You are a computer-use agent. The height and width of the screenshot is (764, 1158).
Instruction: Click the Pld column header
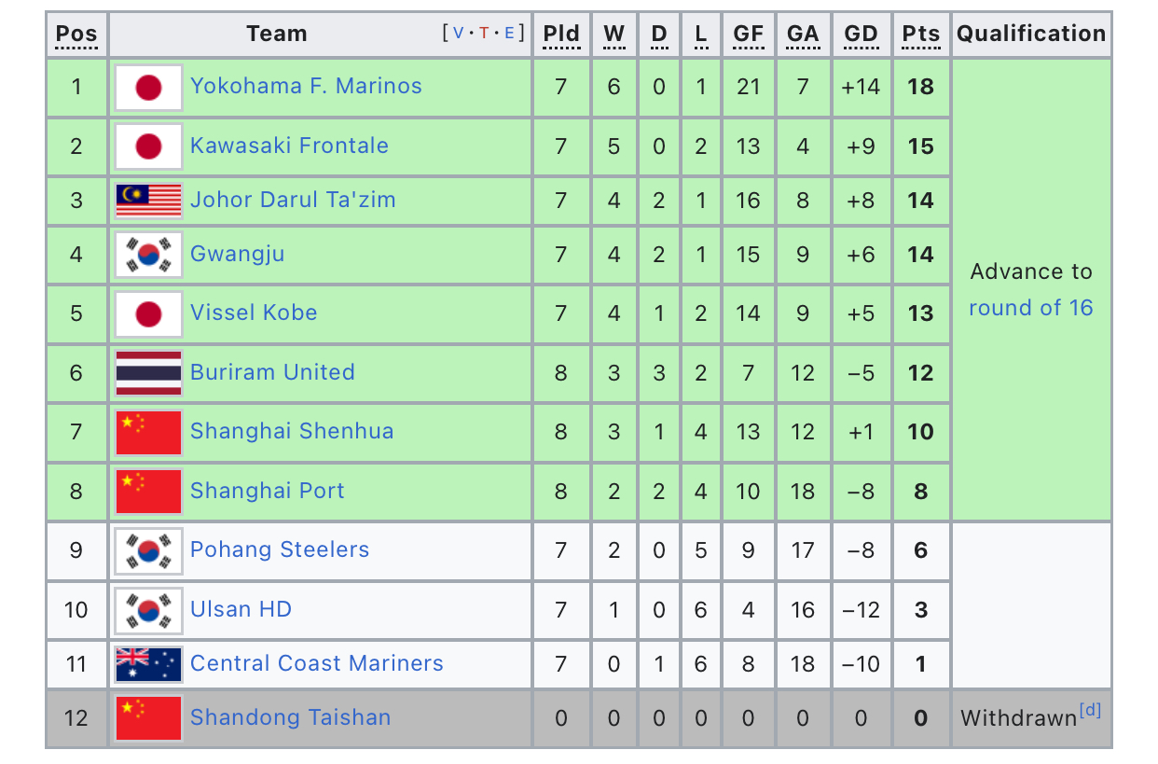(x=561, y=35)
